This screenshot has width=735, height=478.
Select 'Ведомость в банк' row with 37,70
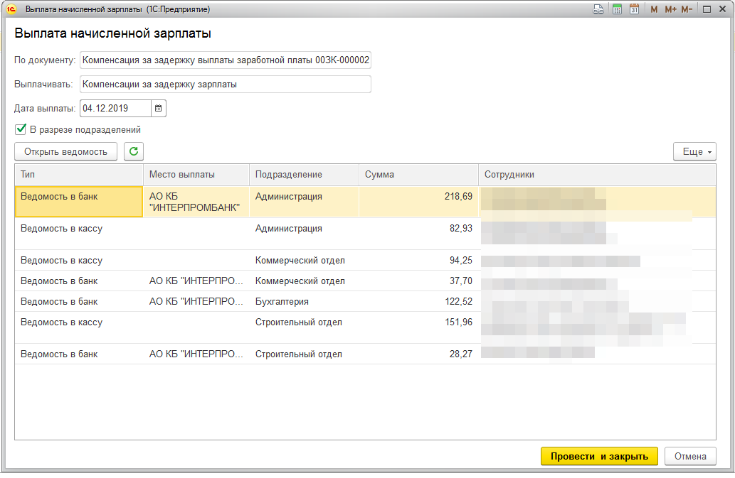(79, 281)
